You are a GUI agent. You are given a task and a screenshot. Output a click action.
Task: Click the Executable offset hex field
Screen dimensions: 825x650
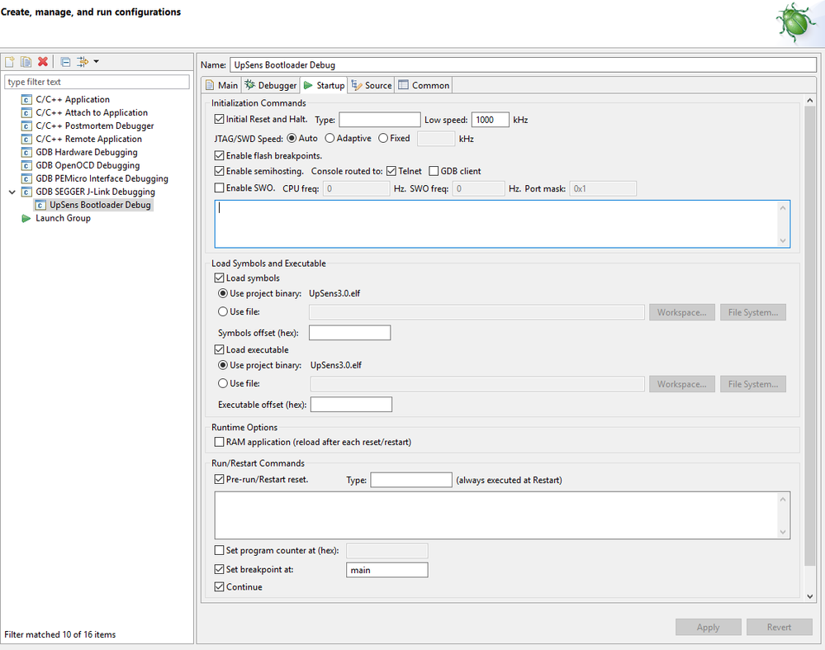(351, 405)
